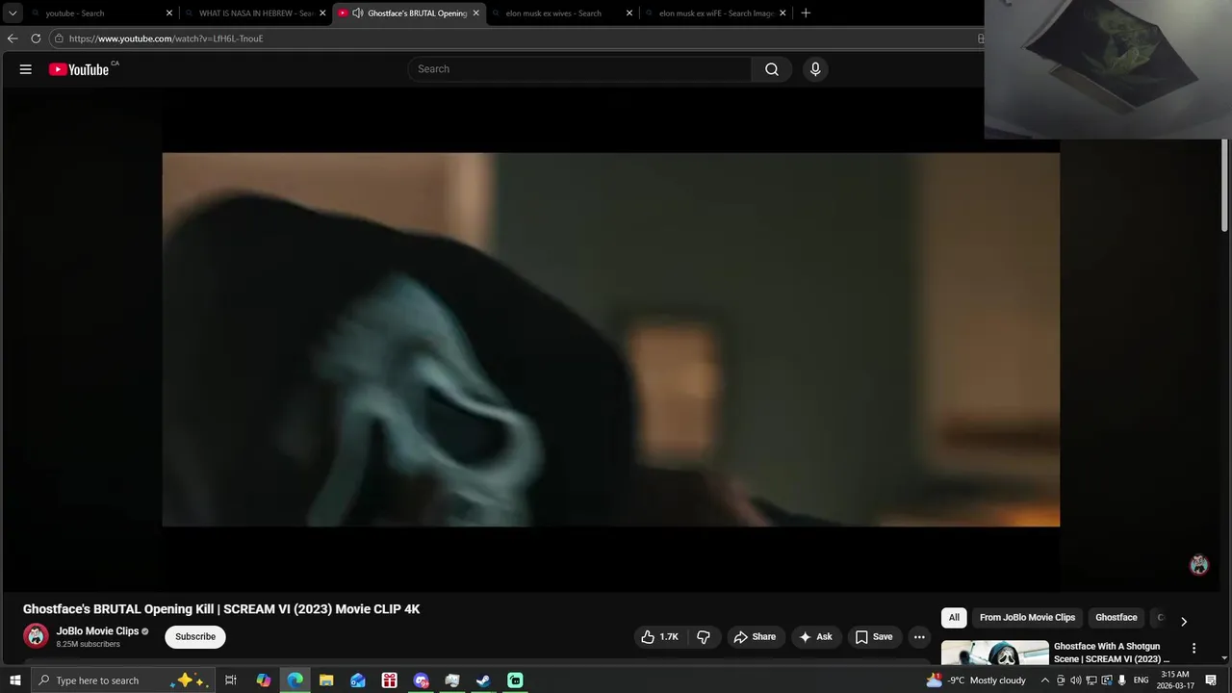Open the JoBlo Movie Clips channel avatar
Viewport: 1232px width, 693px height.
click(36, 636)
